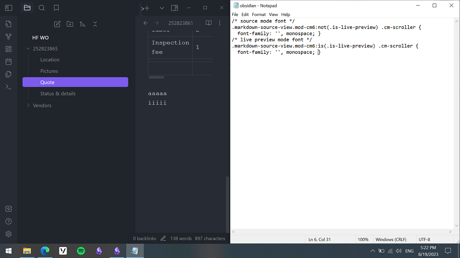Viewport: 460px width, 258px height.
Task: Create a new note
Action: [57, 24]
